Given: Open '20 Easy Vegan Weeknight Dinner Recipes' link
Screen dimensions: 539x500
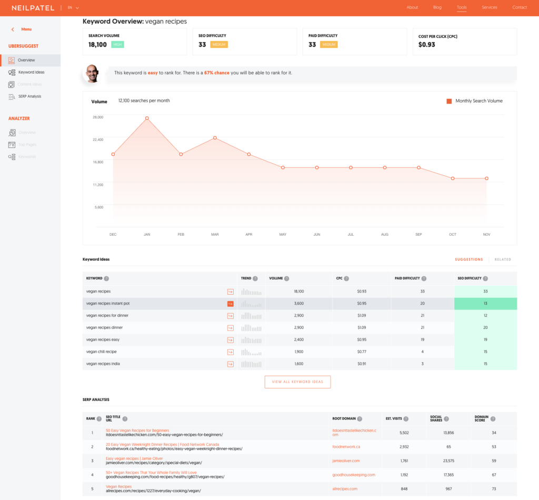Looking at the screenshot, I should [x=162, y=445].
